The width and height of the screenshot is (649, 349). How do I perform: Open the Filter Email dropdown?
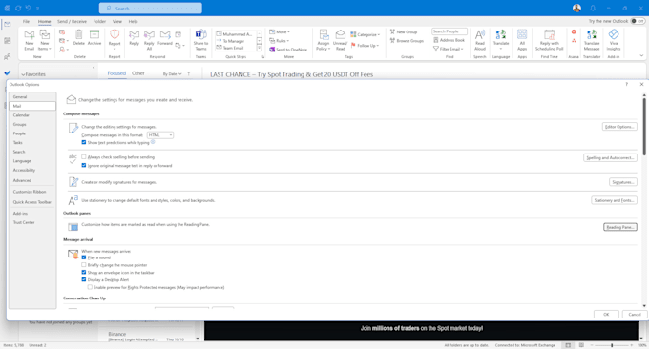pyautogui.click(x=449, y=49)
